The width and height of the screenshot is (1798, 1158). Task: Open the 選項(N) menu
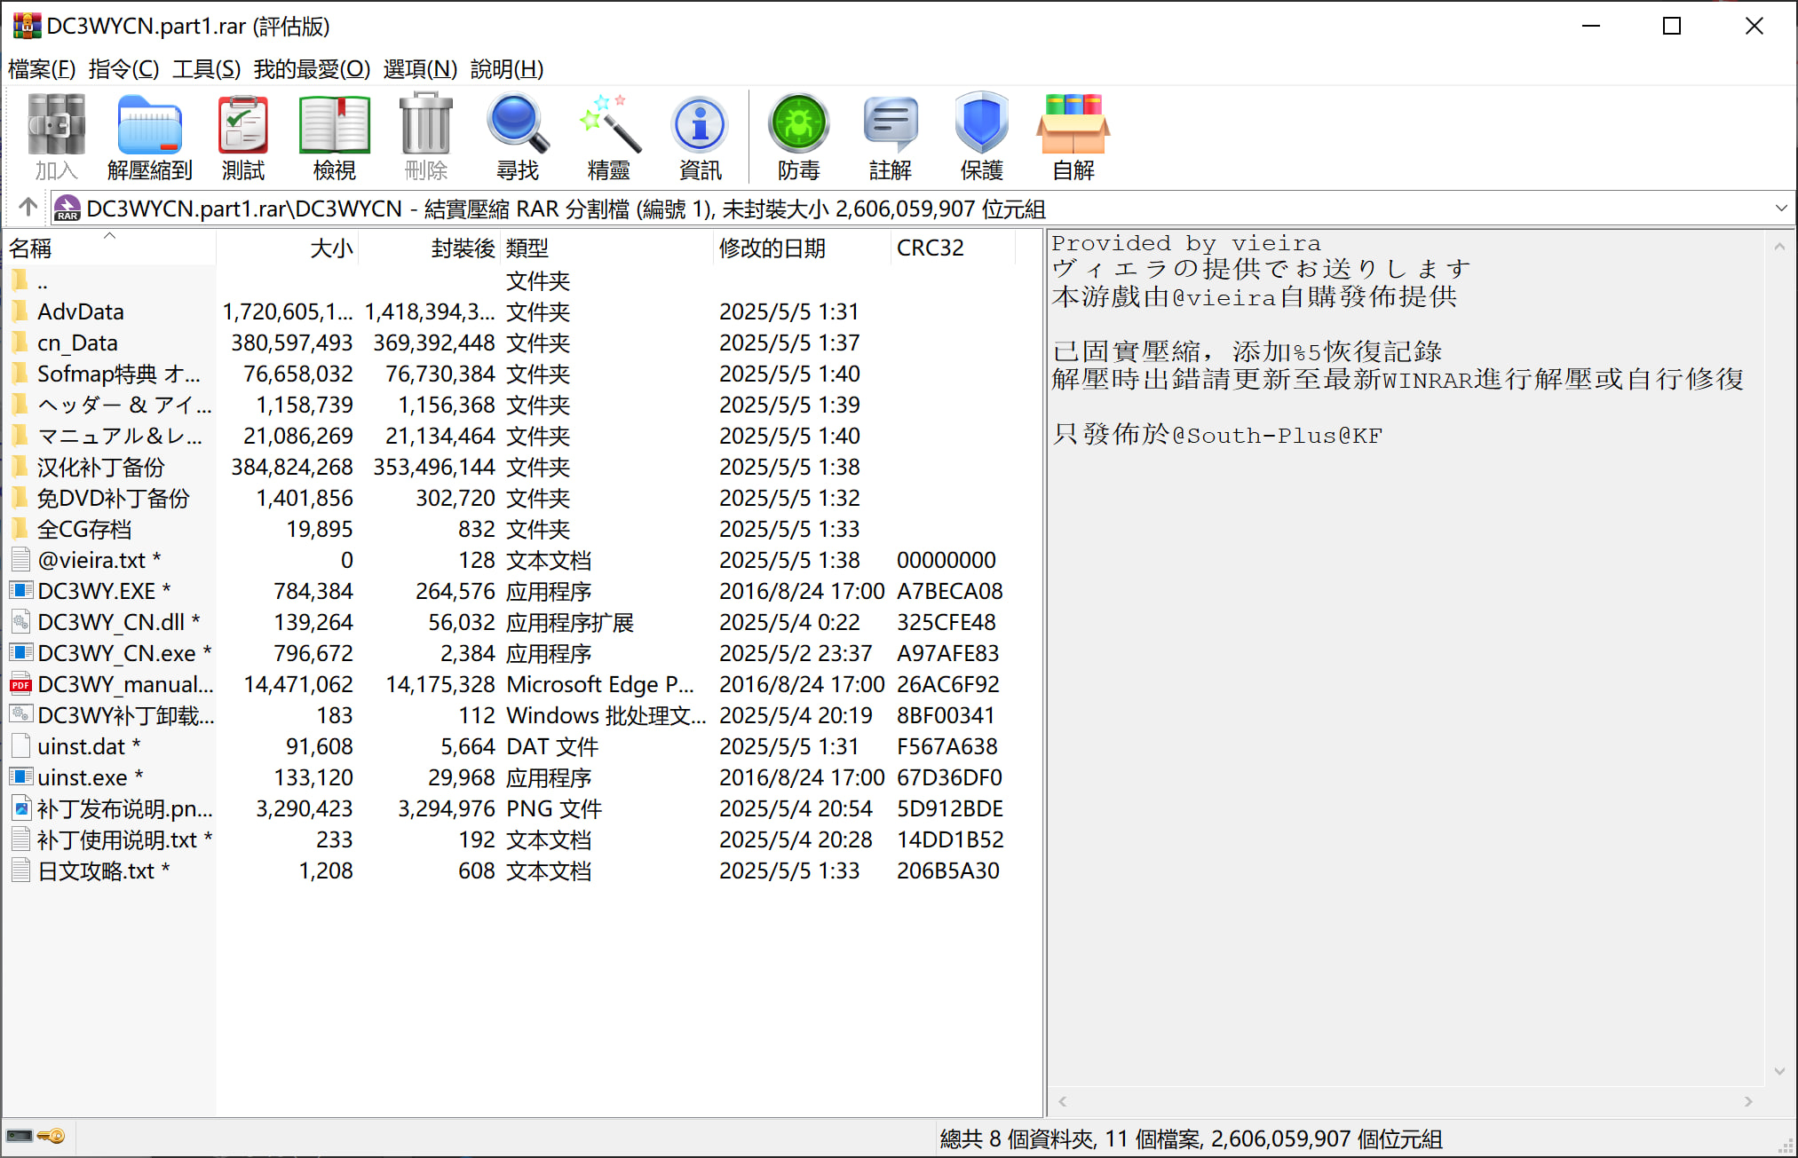pos(420,68)
